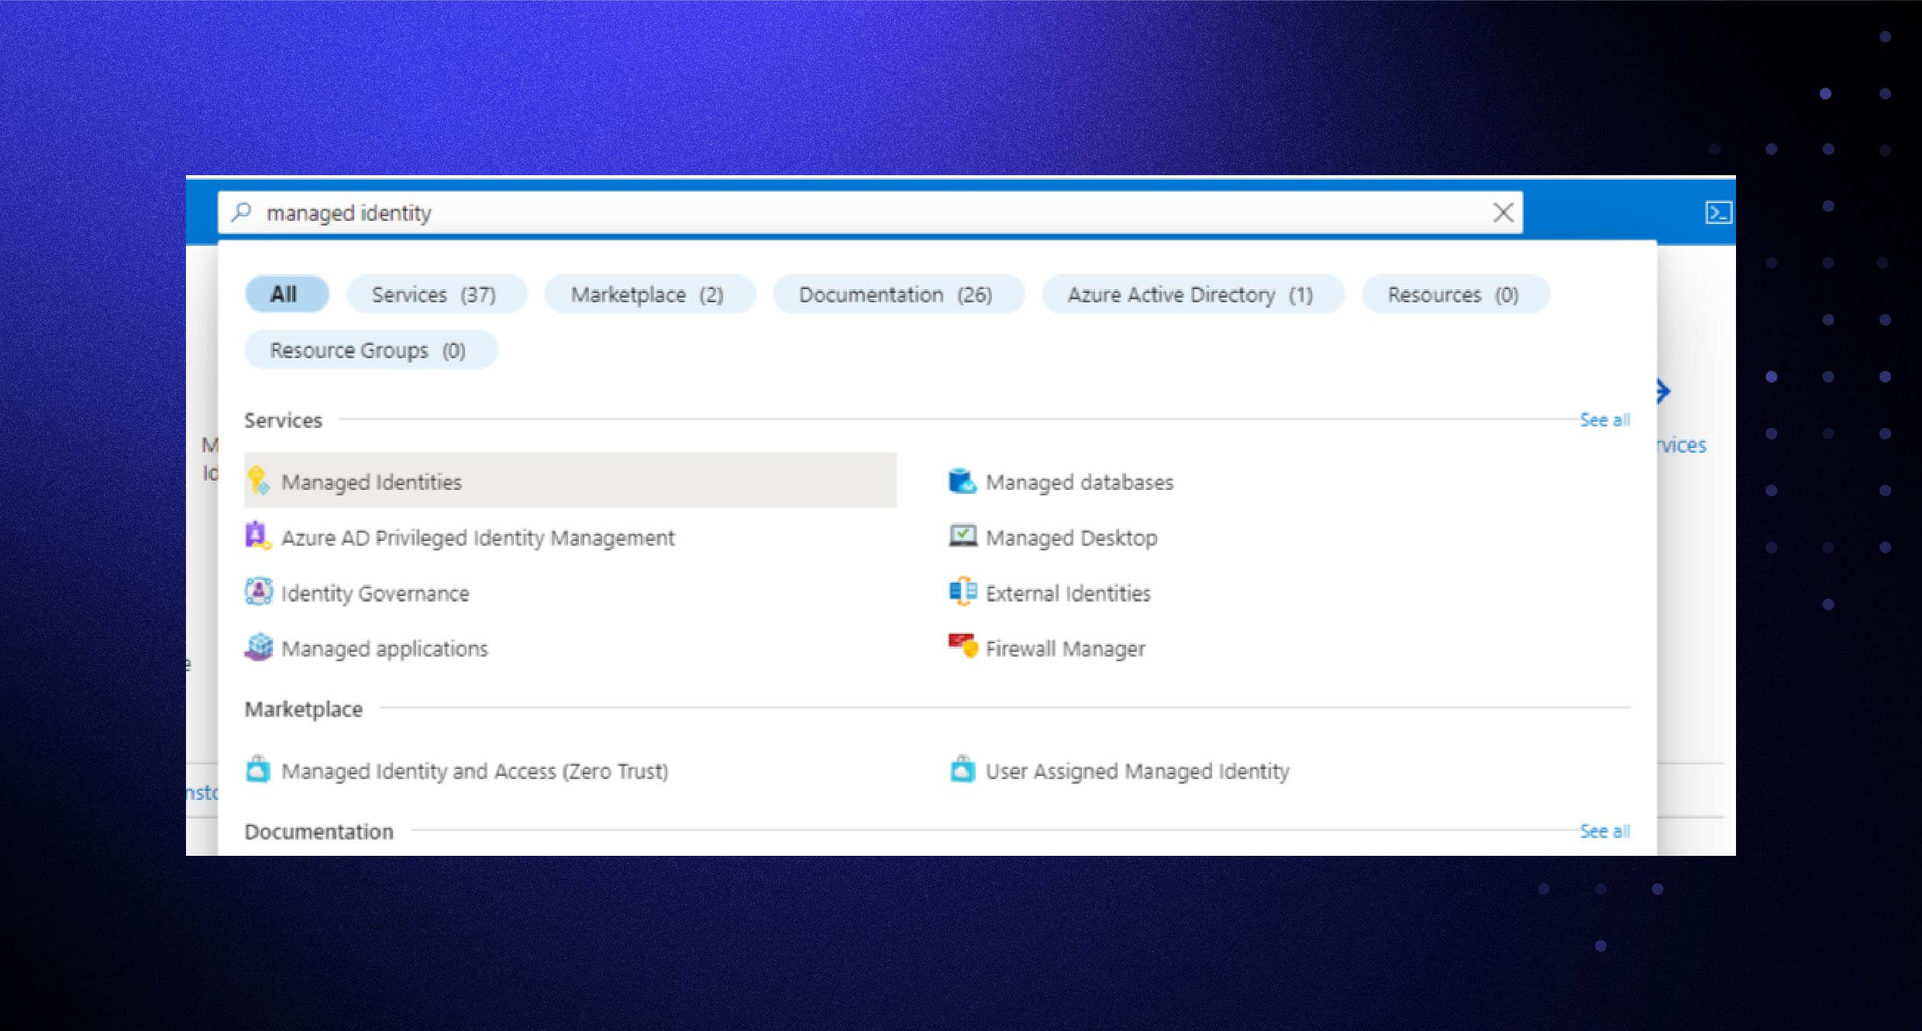The height and width of the screenshot is (1031, 1922).
Task: Switch to the Documentation filter
Action: click(897, 294)
